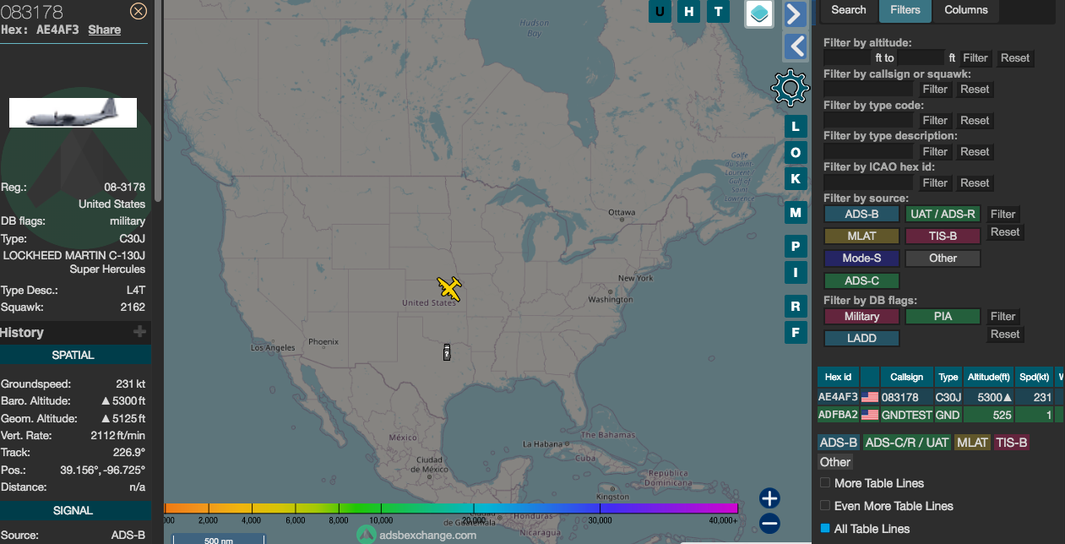This screenshot has height=544, width=1065.
Task: Select the ground vehicle marker on map
Action: [x=446, y=352]
